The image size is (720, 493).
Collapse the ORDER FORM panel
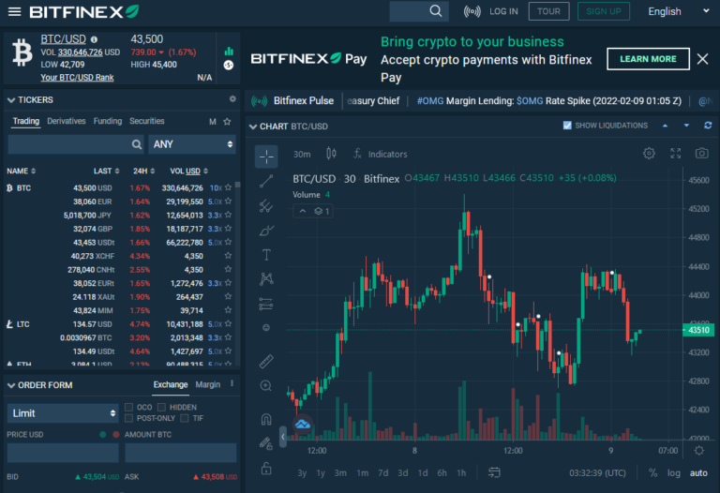[x=11, y=385]
